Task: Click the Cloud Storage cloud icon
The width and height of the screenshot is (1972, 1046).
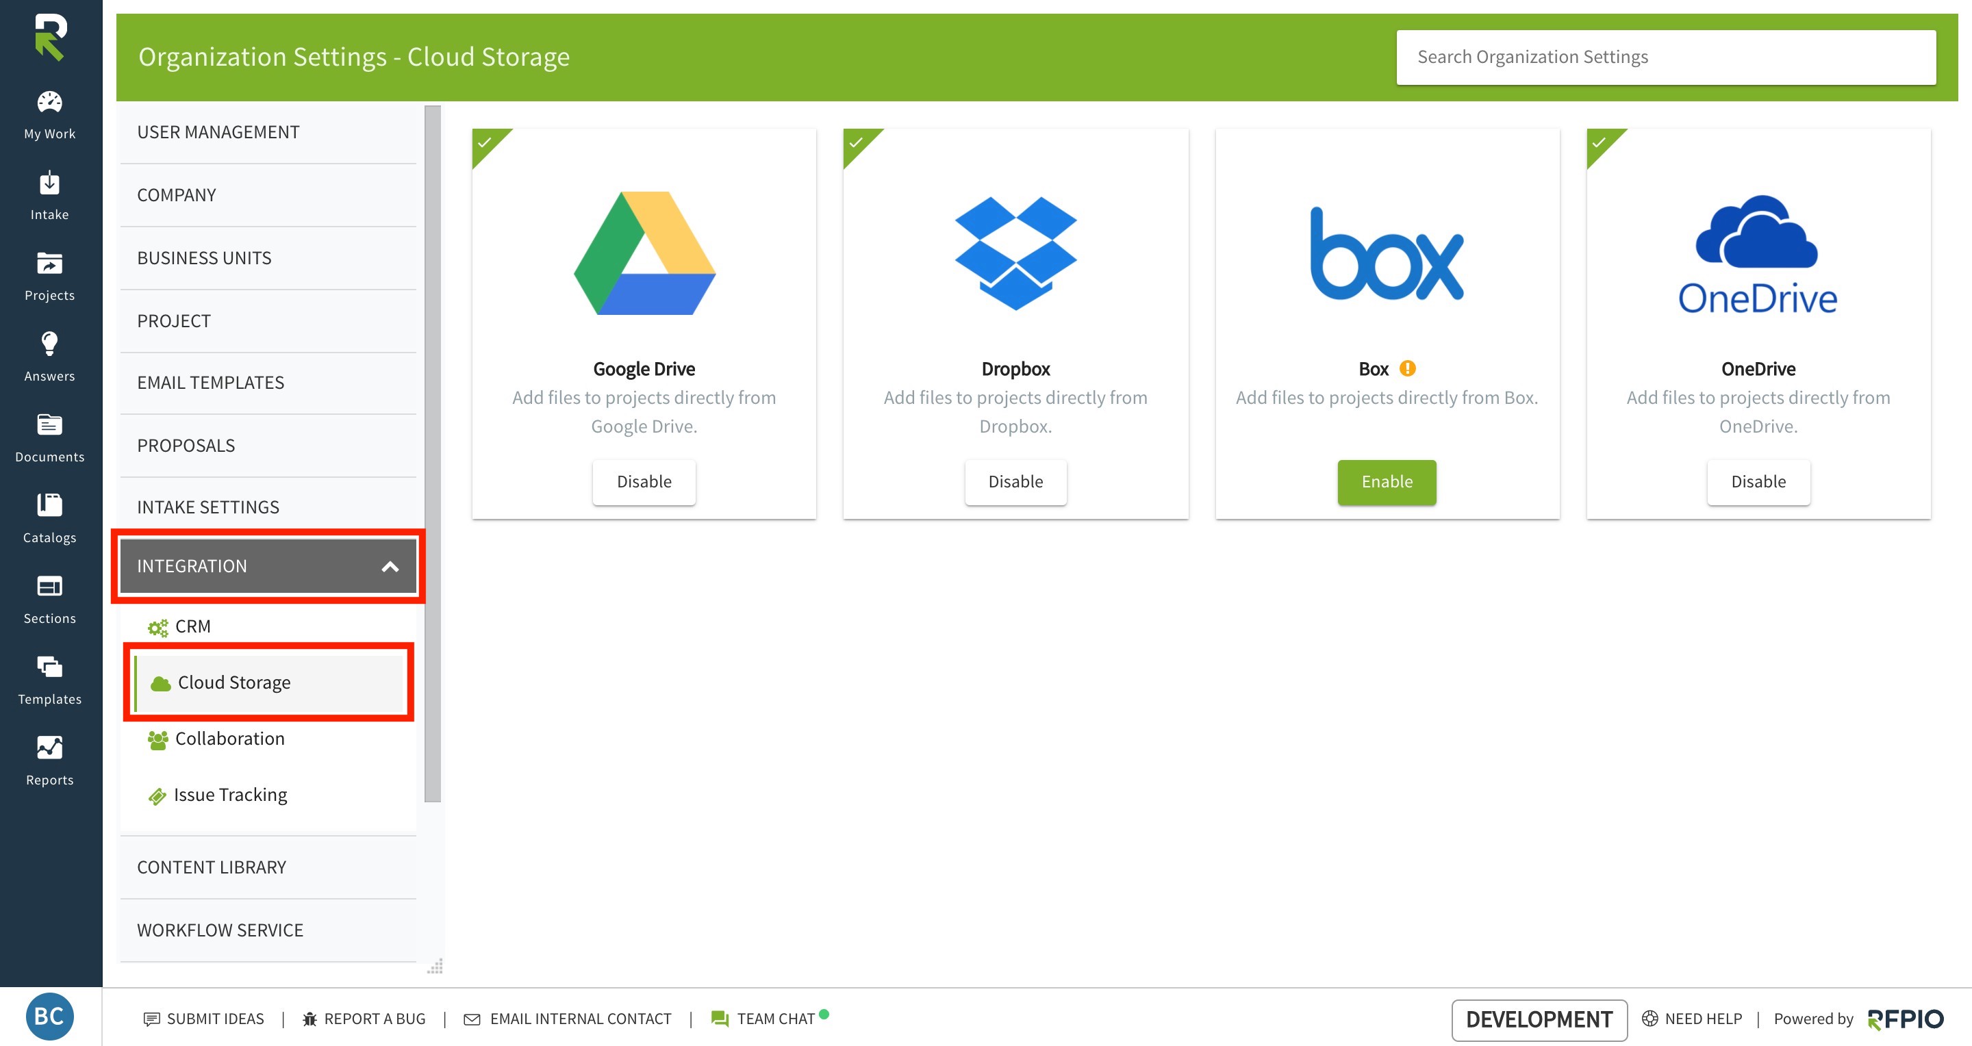Action: point(161,683)
